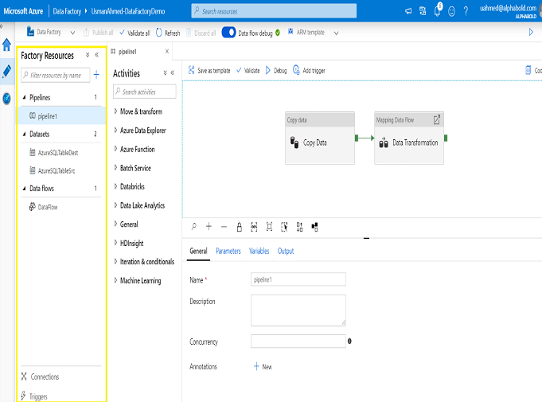
Task: Click the announcements megaphone icon
Action: pos(408,11)
